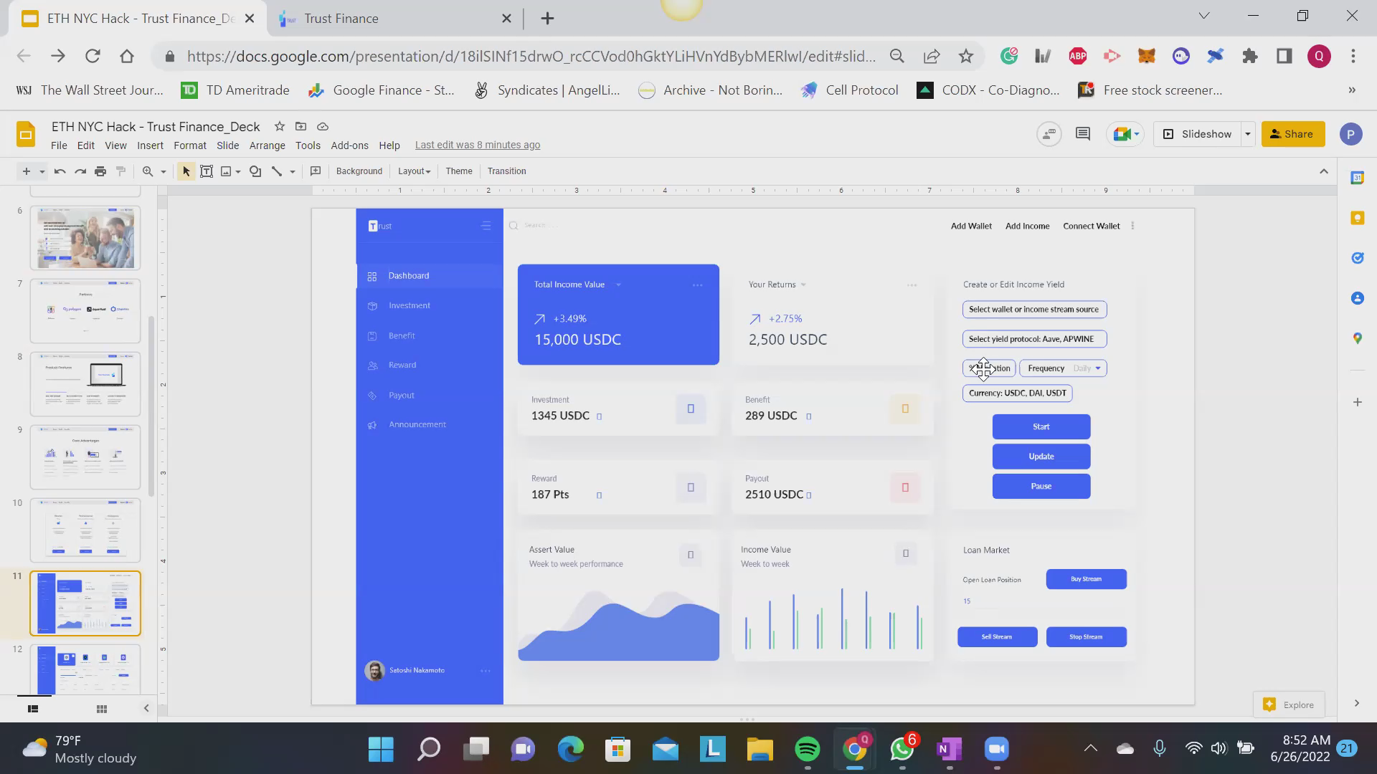Select slide 10 thumbnail
This screenshot has height=774, width=1377.
[x=85, y=530]
